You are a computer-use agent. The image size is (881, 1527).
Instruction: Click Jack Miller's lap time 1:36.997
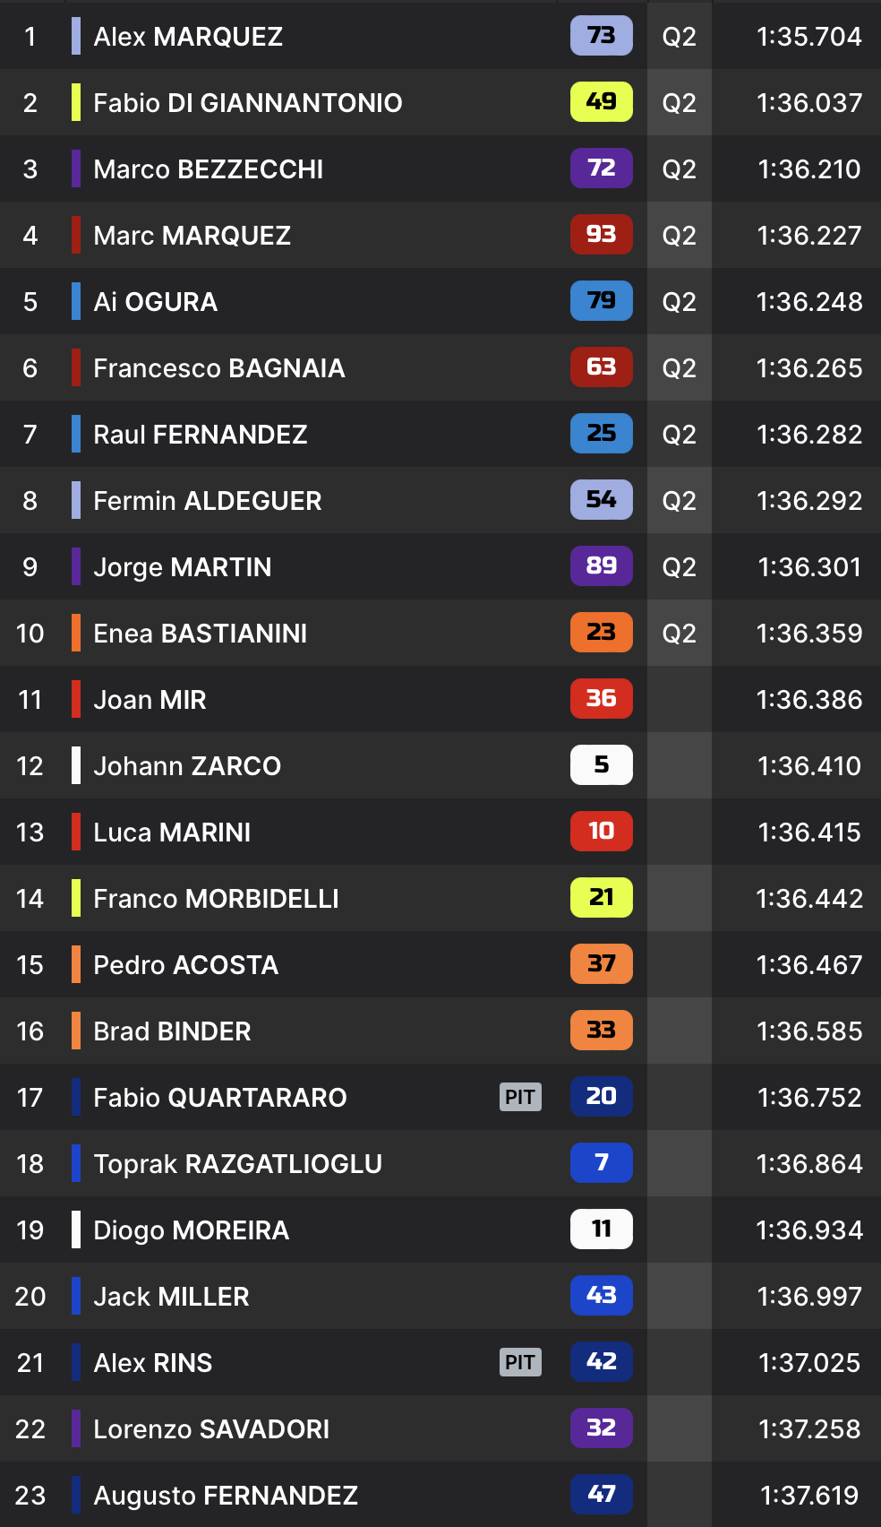point(808,1297)
